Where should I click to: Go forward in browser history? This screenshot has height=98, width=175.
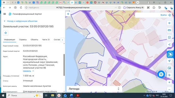coord(10,8)
